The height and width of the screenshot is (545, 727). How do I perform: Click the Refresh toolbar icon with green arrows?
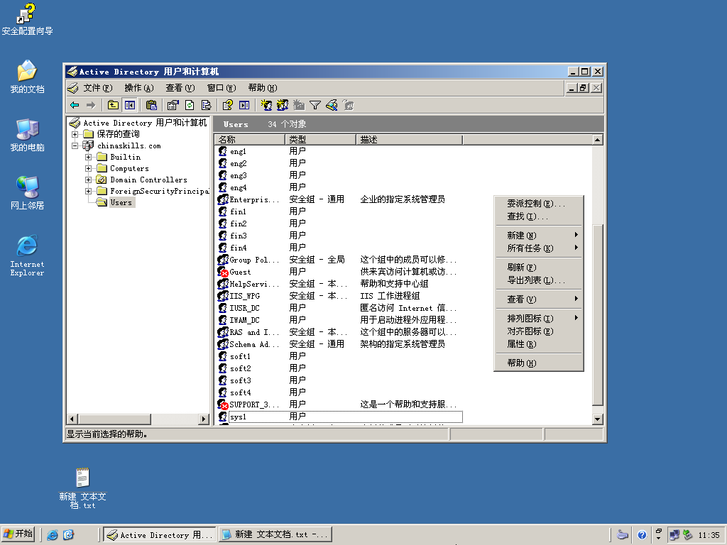coord(190,105)
